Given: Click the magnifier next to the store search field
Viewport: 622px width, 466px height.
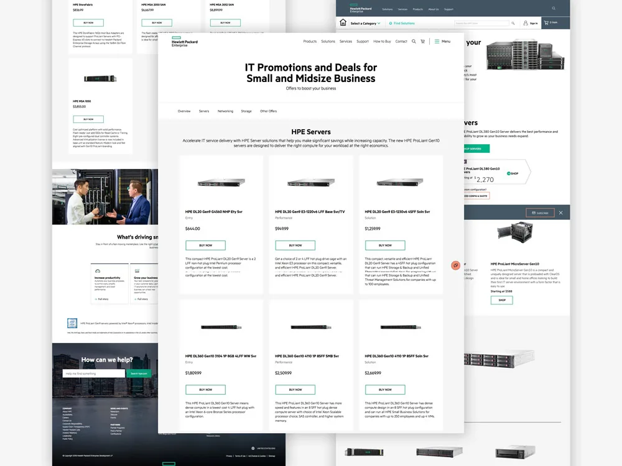Looking at the screenshot, I should tap(513, 24).
